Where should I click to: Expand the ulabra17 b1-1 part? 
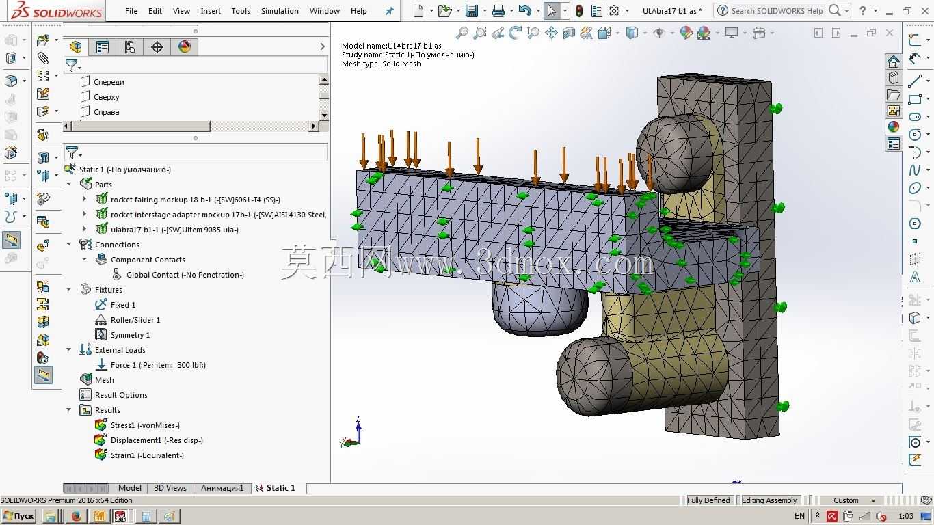[85, 230]
